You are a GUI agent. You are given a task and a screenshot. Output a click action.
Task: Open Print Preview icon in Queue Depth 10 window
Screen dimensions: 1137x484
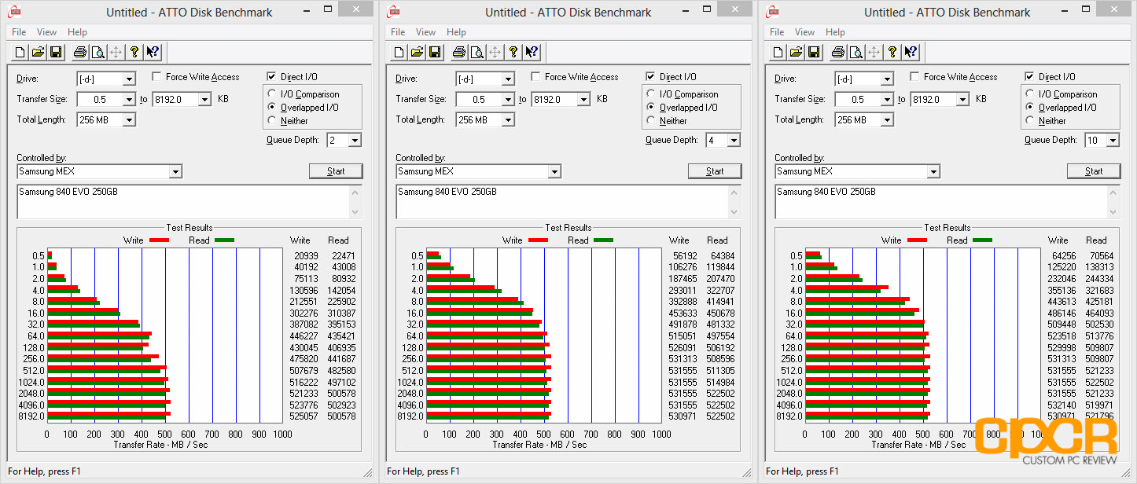(856, 53)
